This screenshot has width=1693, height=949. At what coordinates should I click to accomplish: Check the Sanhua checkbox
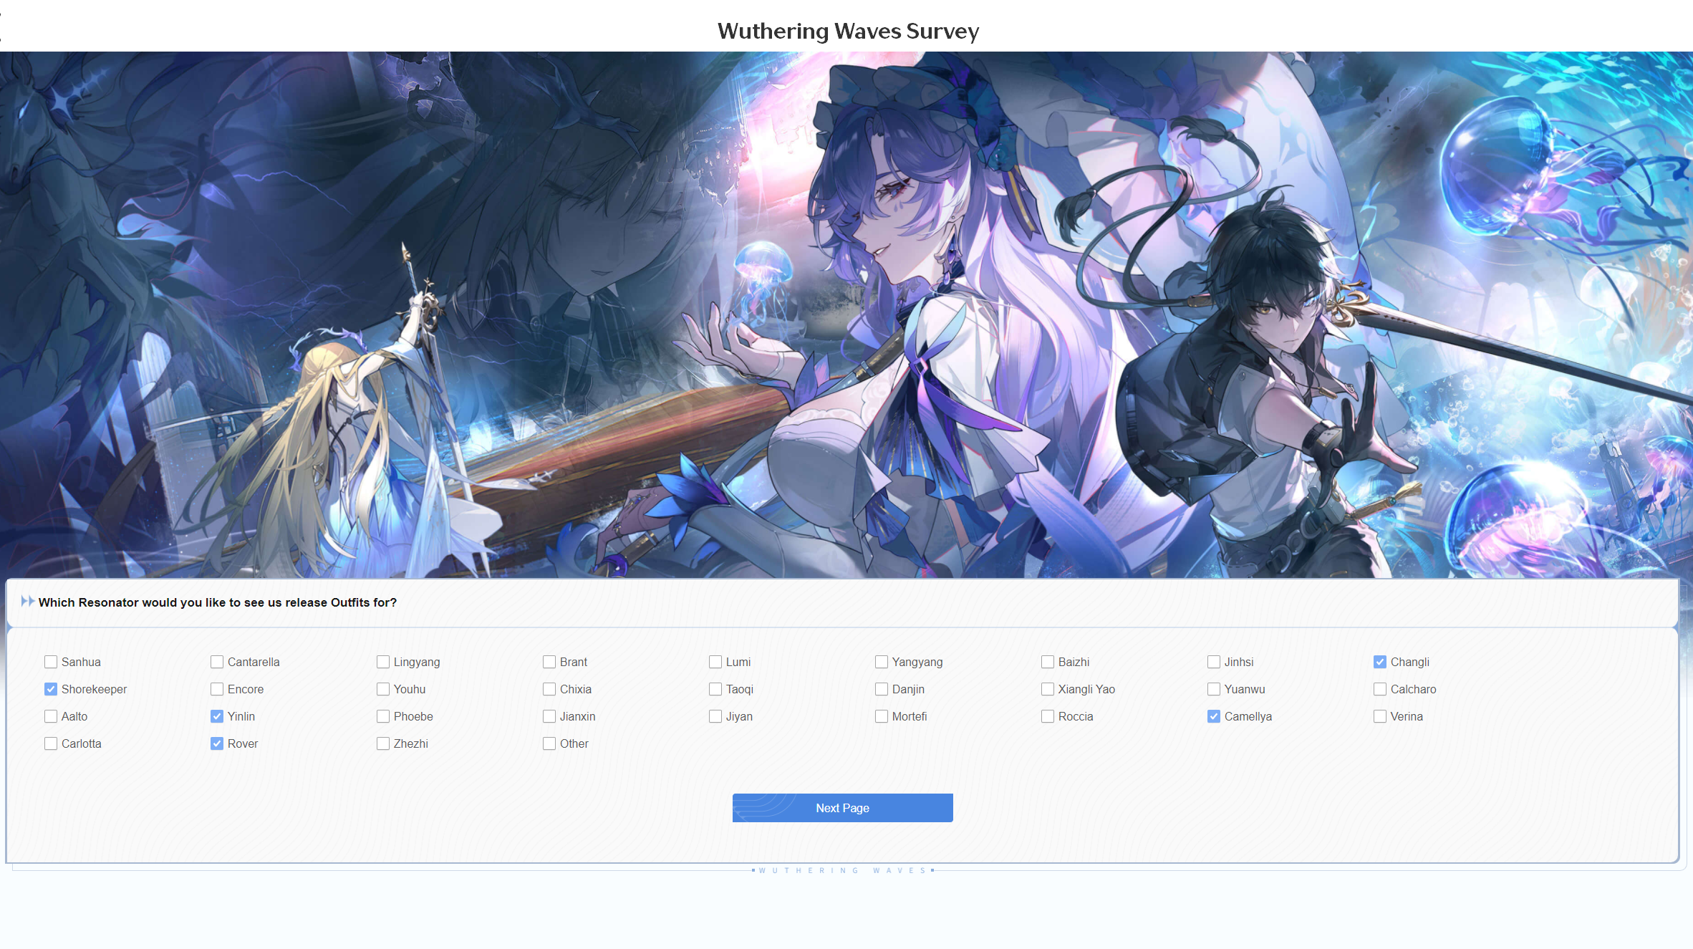pos(51,662)
